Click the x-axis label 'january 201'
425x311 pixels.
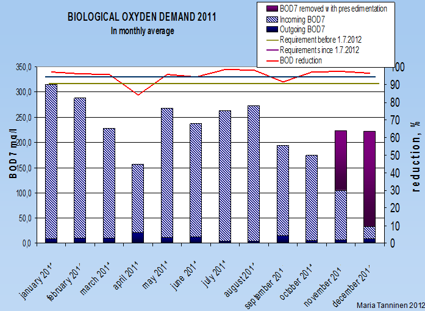coord(37,281)
